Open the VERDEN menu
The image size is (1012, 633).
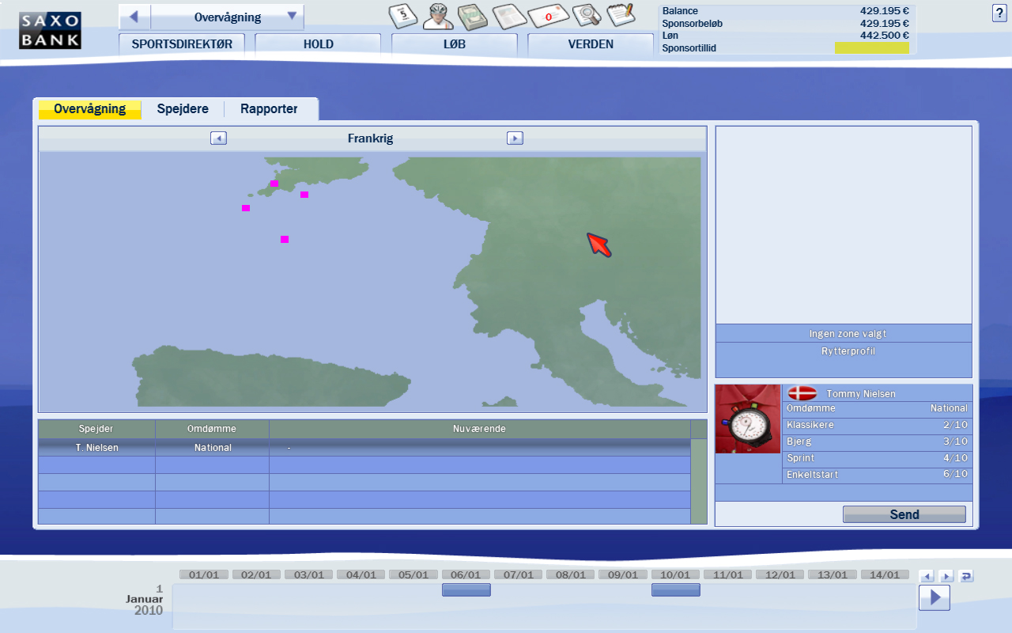(591, 44)
